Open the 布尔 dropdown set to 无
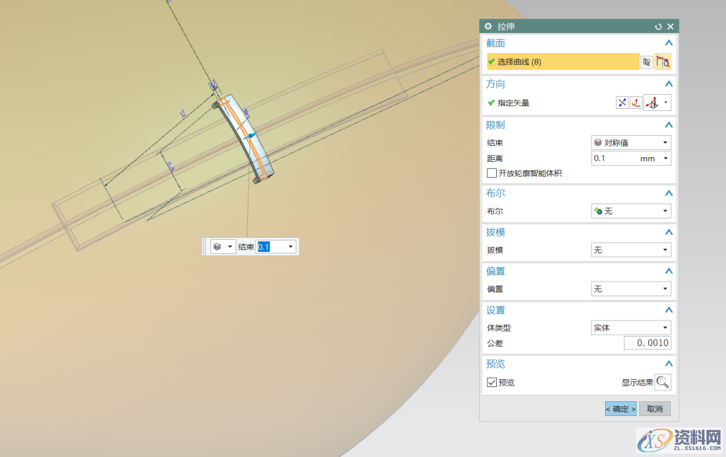The width and height of the screenshot is (726, 457). 631,211
